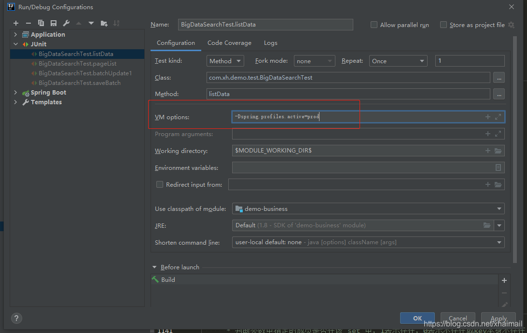Screen dimensions: 527x333
Task: Expand the VM options field editor
Action: [x=498, y=117]
